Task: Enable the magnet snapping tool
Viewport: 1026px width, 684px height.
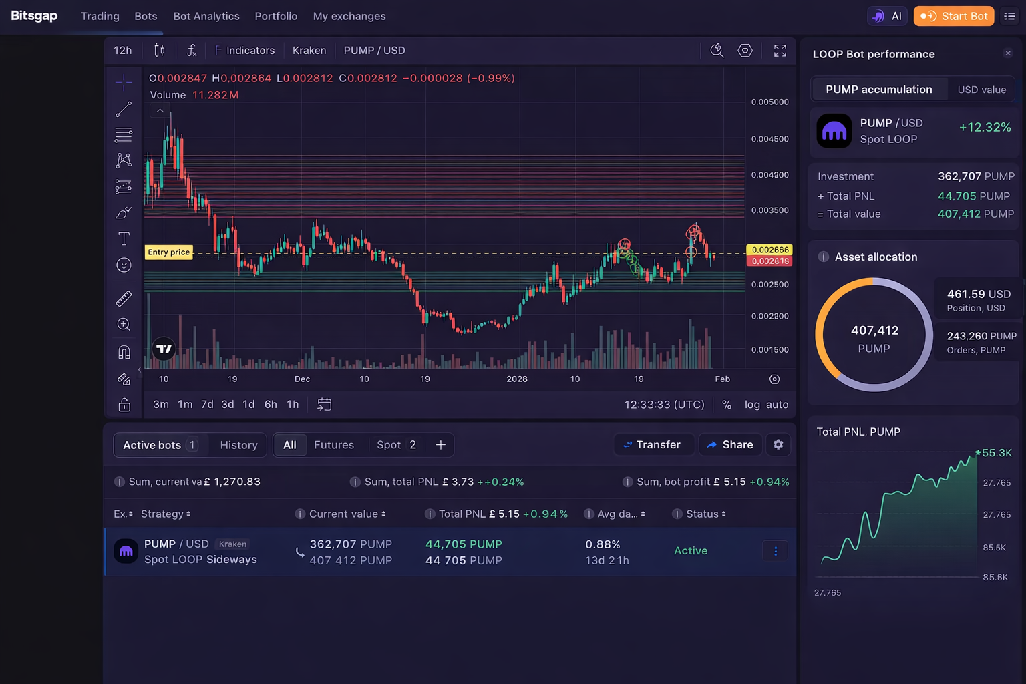Action: click(124, 351)
